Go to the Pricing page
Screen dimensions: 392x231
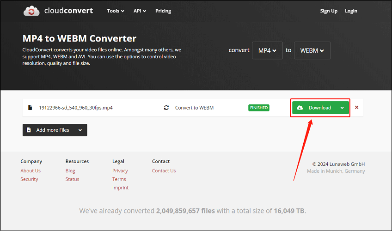(x=163, y=11)
